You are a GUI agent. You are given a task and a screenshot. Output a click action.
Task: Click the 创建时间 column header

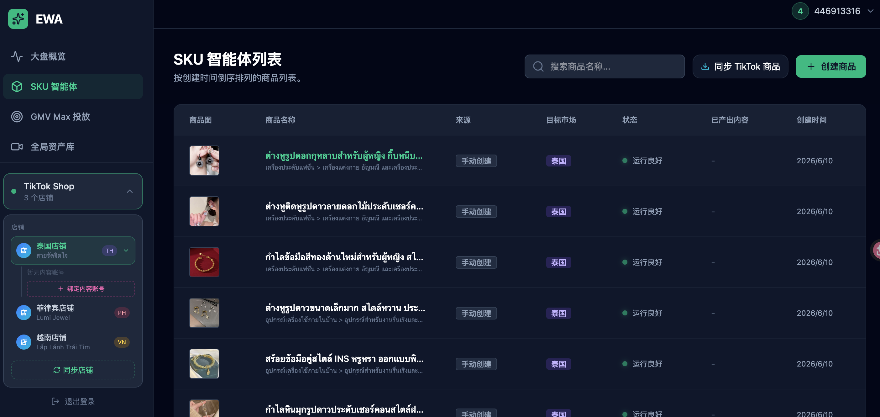(x=811, y=120)
